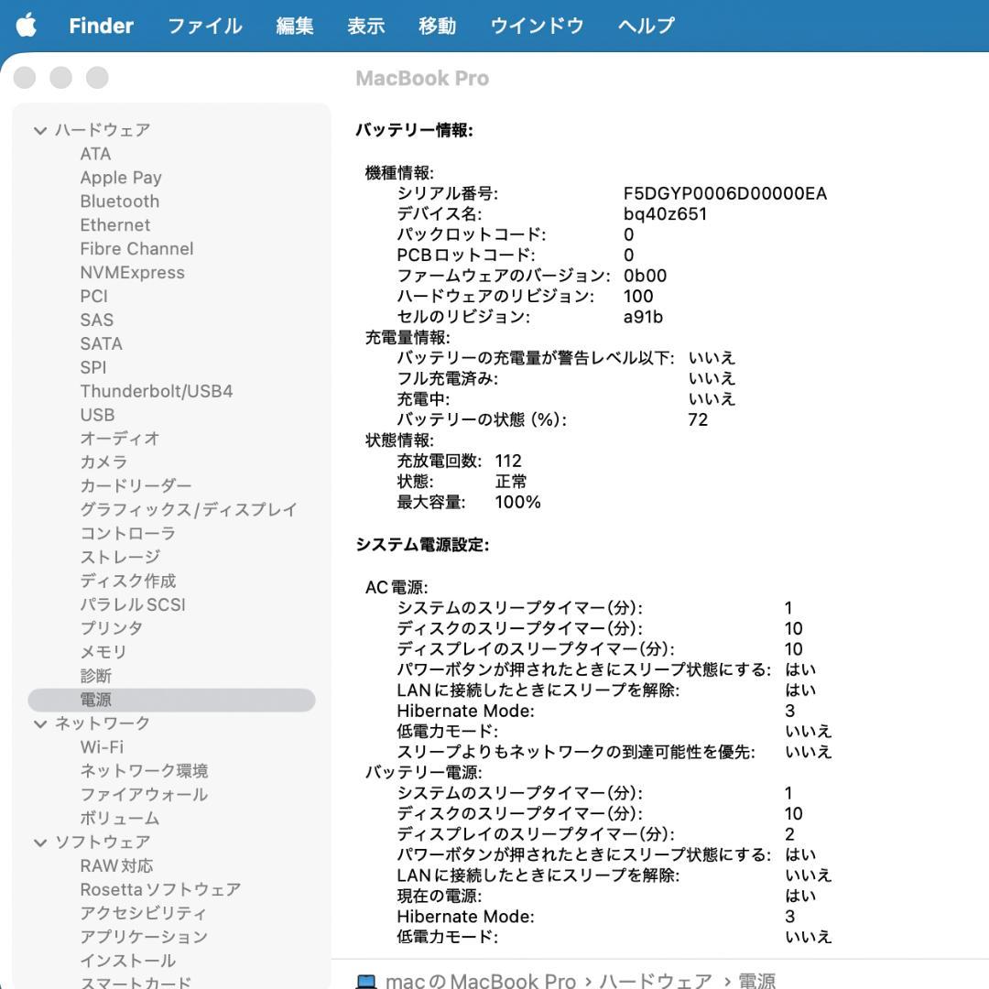
Task: Collapse the ハードウェア section chevron
Action: [x=40, y=131]
